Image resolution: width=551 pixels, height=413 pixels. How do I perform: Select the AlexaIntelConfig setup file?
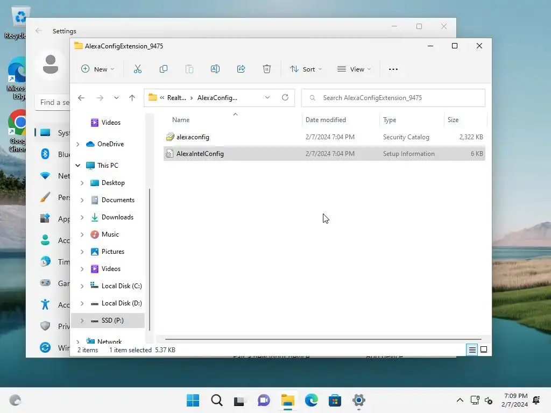click(324, 154)
